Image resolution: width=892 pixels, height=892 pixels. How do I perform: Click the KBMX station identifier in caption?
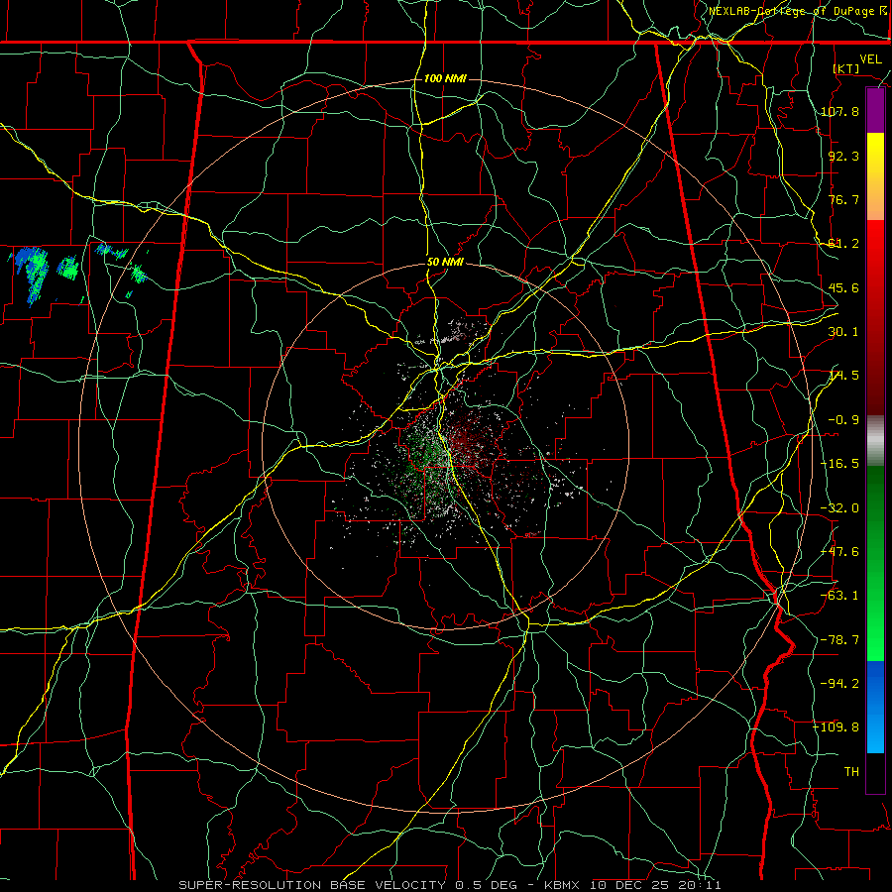pos(562,885)
